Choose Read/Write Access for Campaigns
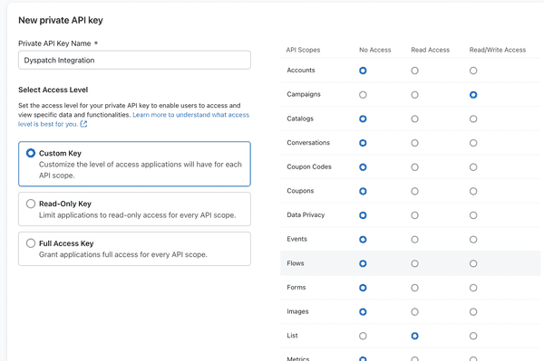 coord(473,95)
